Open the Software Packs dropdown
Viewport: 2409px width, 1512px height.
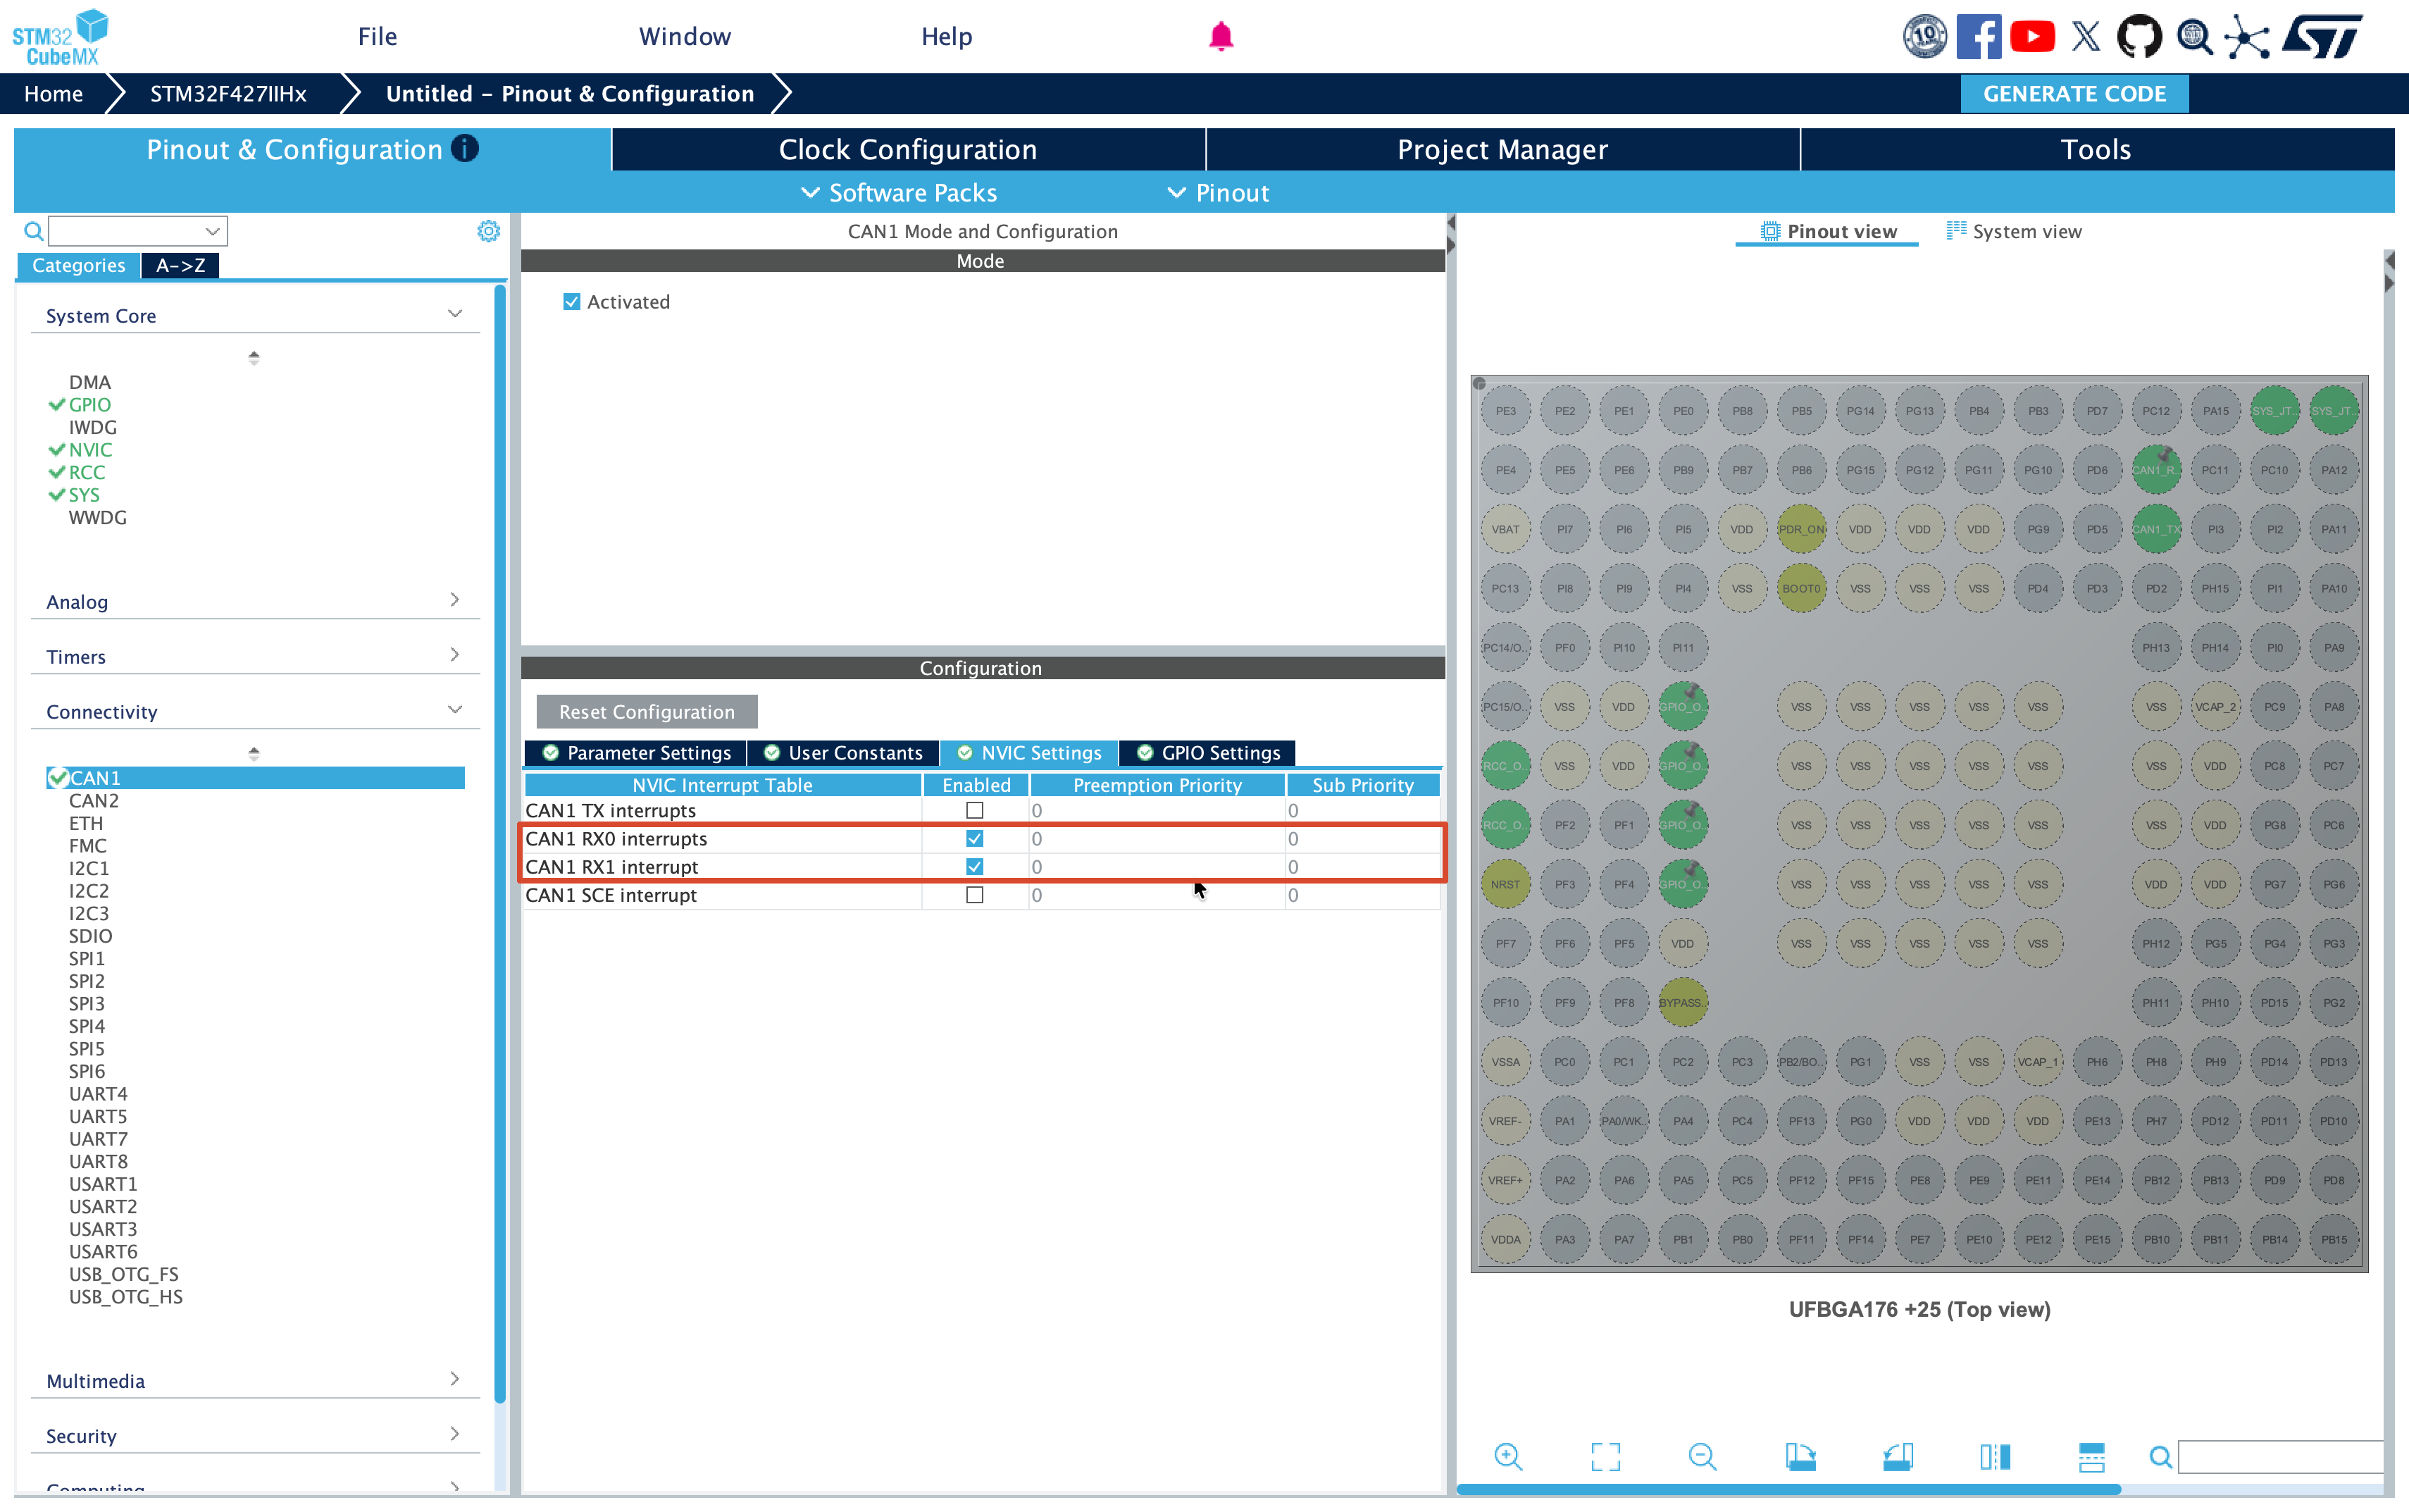tap(900, 193)
